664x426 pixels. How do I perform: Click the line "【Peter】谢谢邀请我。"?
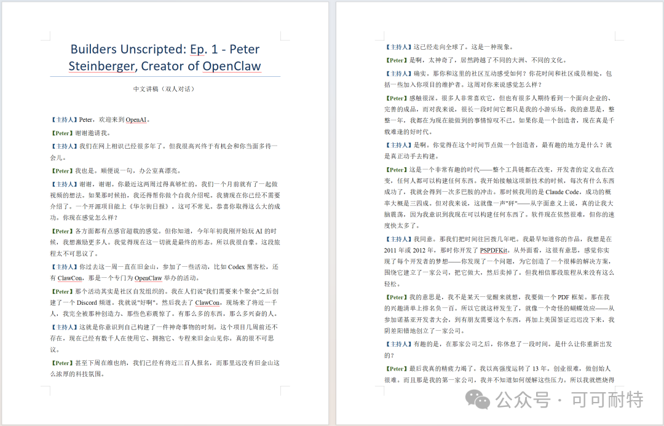pyautogui.click(x=81, y=133)
